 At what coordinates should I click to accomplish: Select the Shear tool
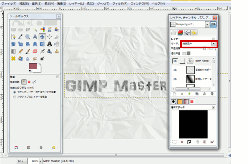28,44
